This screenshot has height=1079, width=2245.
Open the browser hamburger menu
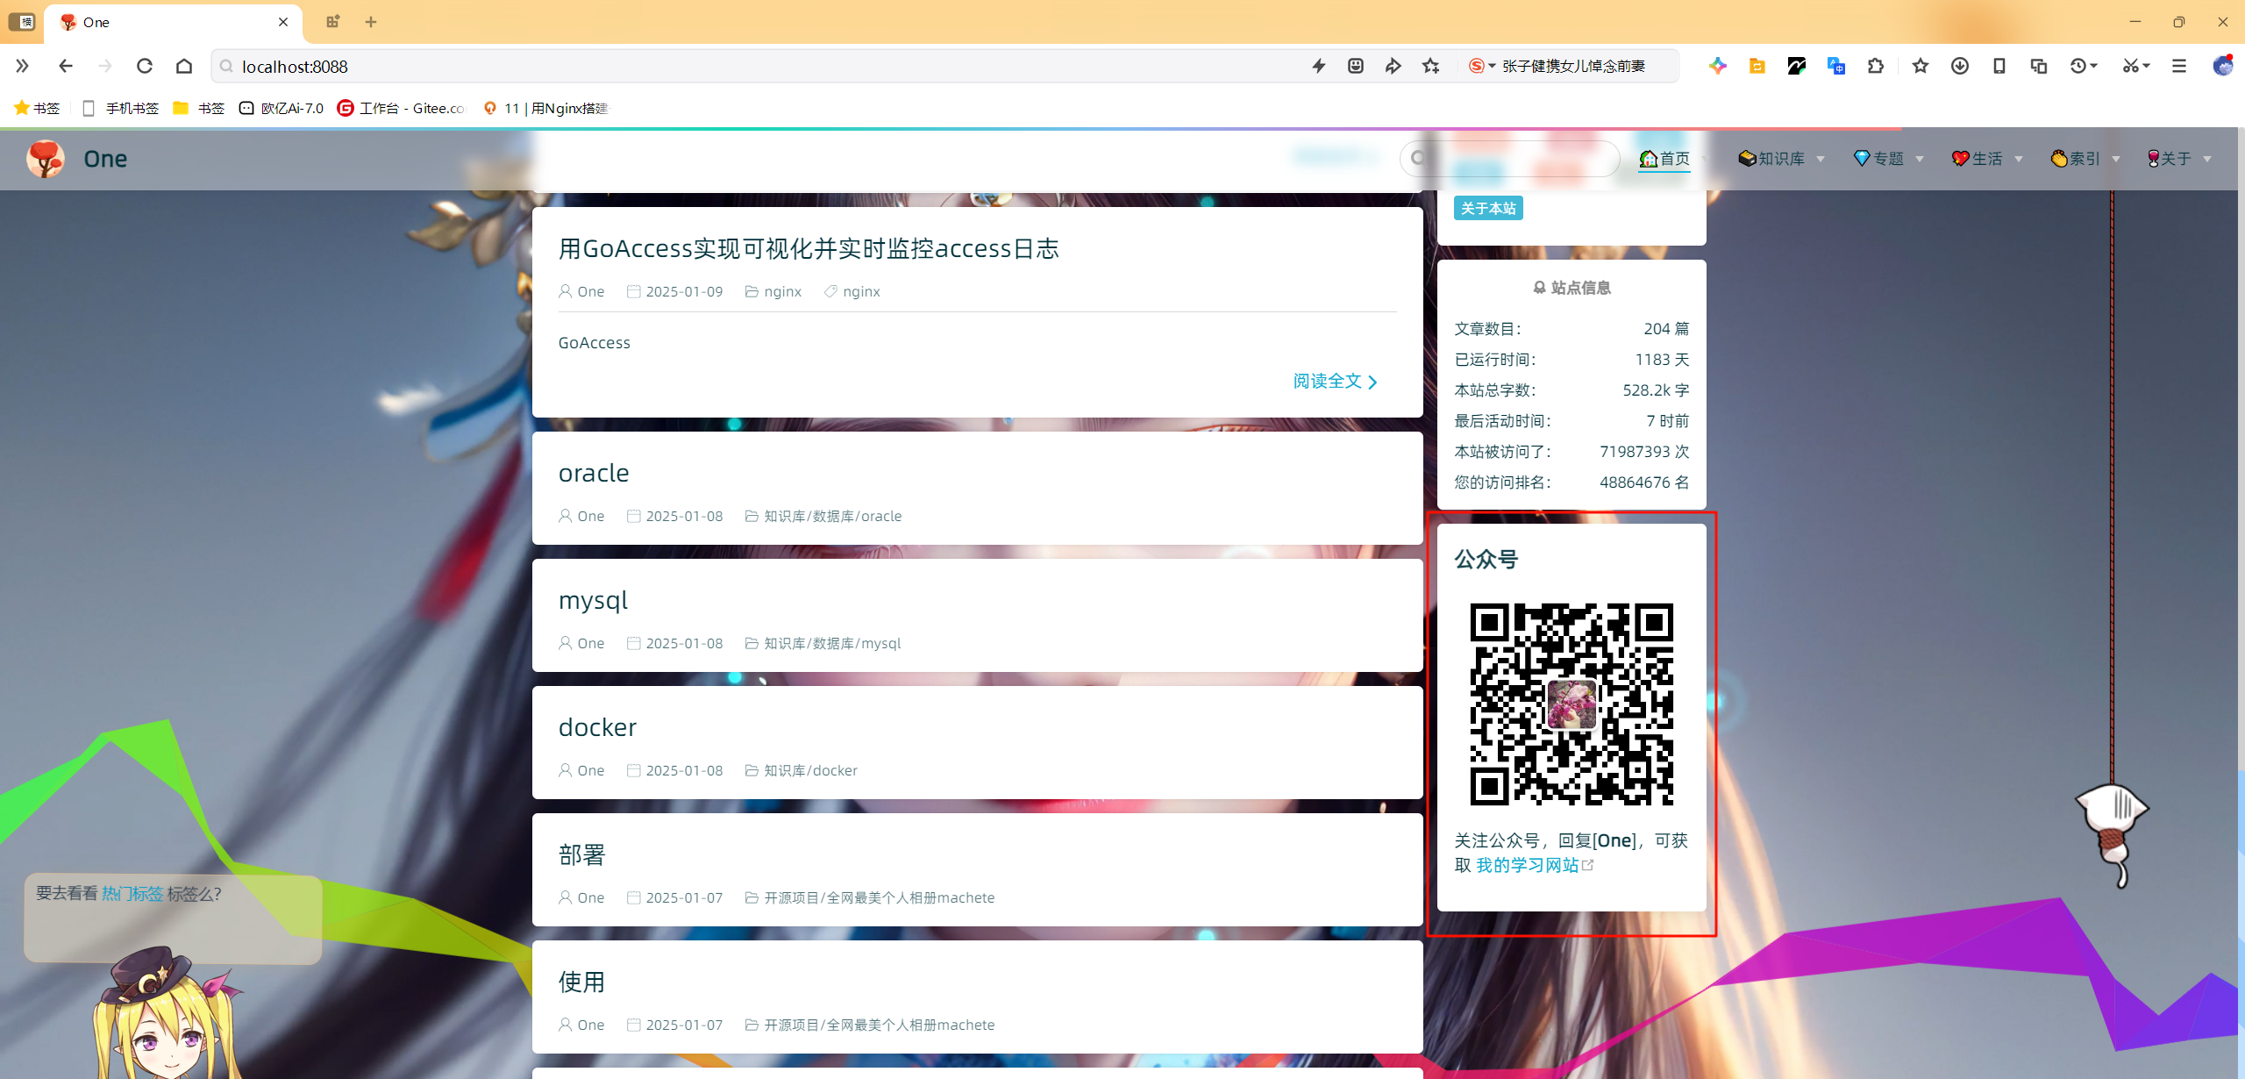(x=2179, y=66)
